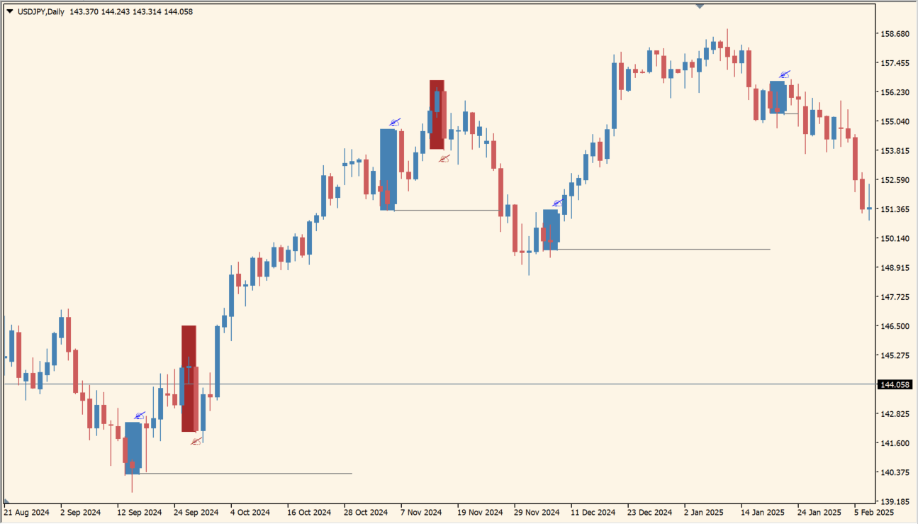Click the 12 Sep 2024 date label
Screen dimensions: 918x524
(x=140, y=512)
